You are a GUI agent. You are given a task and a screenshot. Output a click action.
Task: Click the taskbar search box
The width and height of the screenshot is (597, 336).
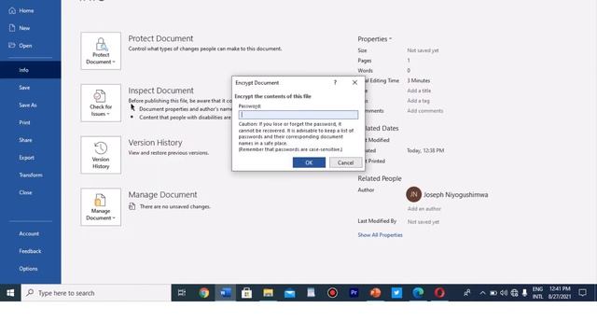[96, 293]
